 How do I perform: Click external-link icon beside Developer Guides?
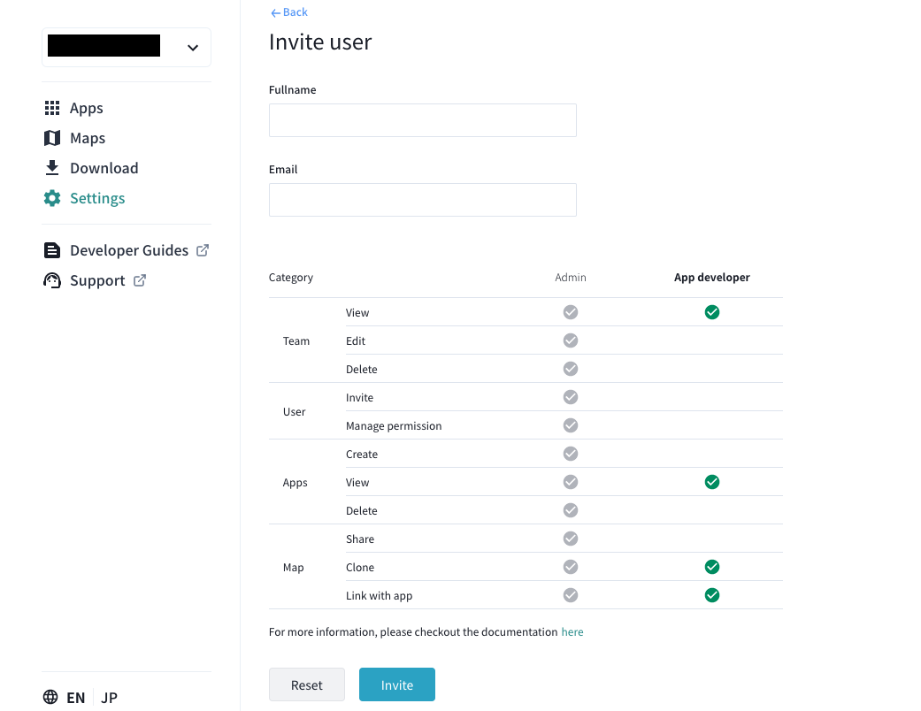point(203,250)
